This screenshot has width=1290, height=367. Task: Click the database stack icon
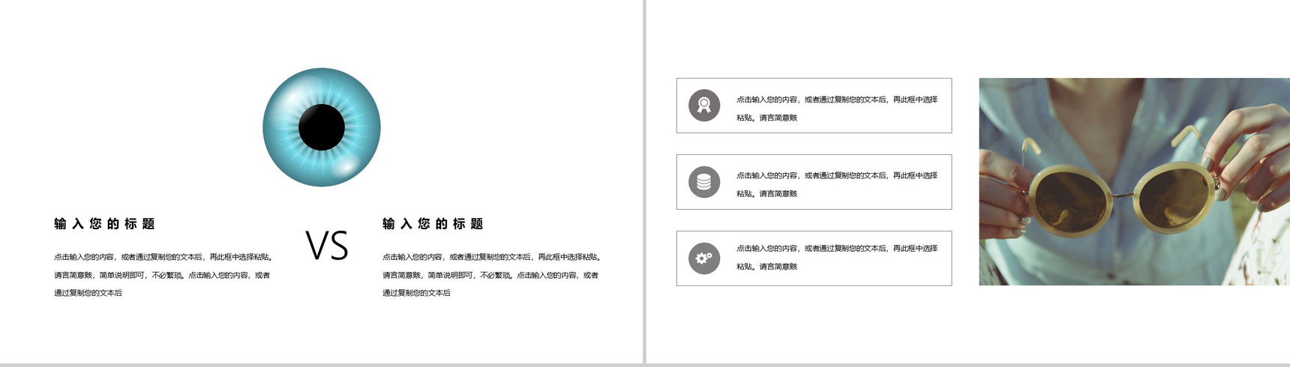(704, 182)
